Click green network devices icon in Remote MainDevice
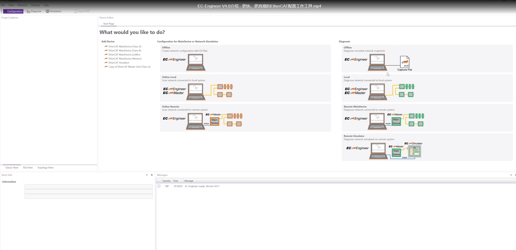Screen dimensions: 516x250 tap(416, 120)
